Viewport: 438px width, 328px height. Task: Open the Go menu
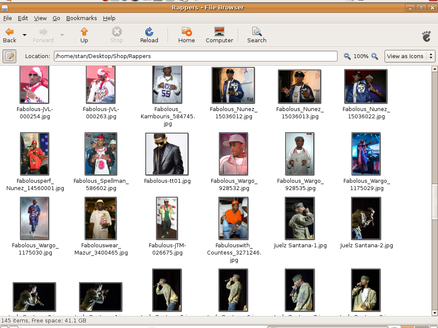pyautogui.click(x=56, y=18)
